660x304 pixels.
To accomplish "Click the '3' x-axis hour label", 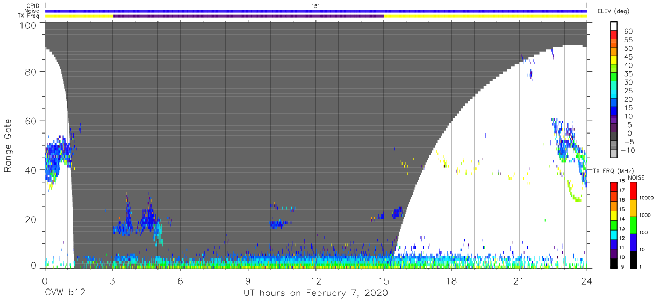I will coord(113,280).
